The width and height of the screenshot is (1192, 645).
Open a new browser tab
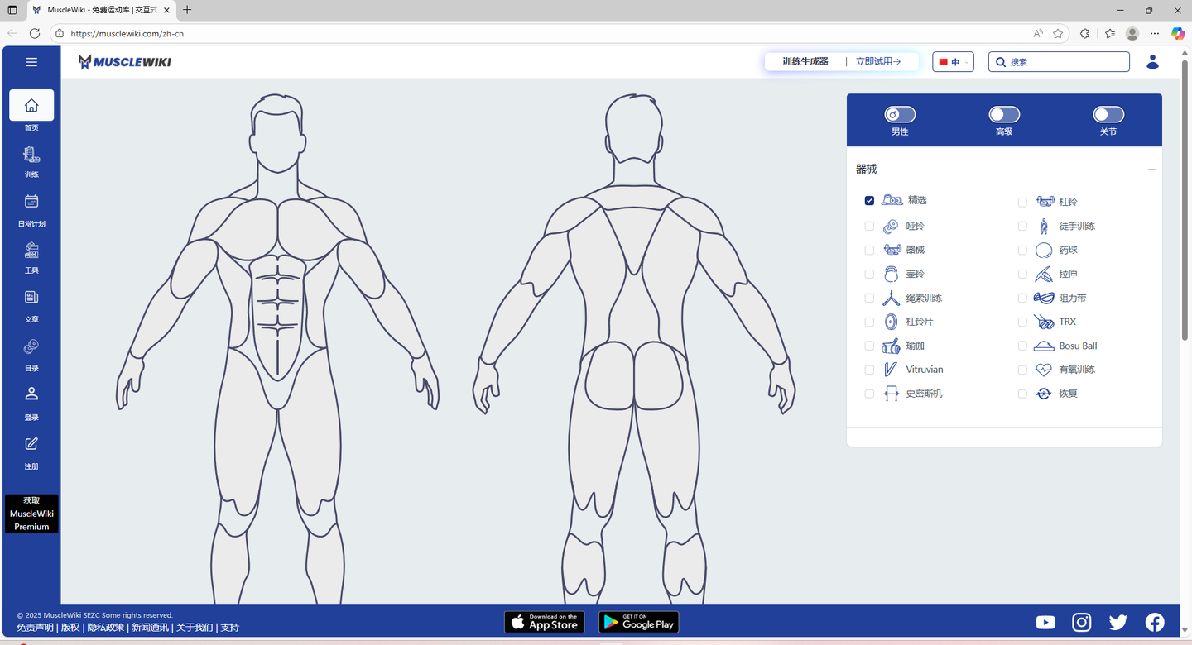187,10
